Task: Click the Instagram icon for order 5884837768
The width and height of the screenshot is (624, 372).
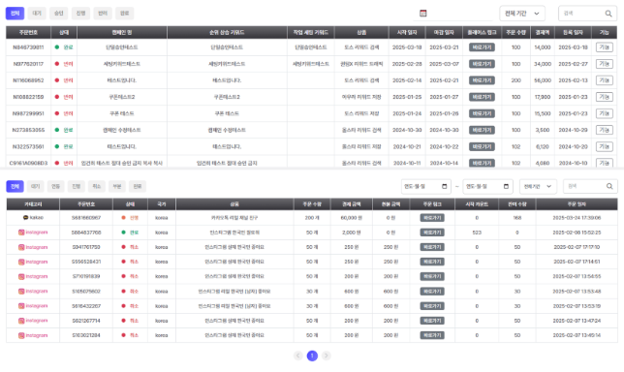Action: click(x=21, y=232)
